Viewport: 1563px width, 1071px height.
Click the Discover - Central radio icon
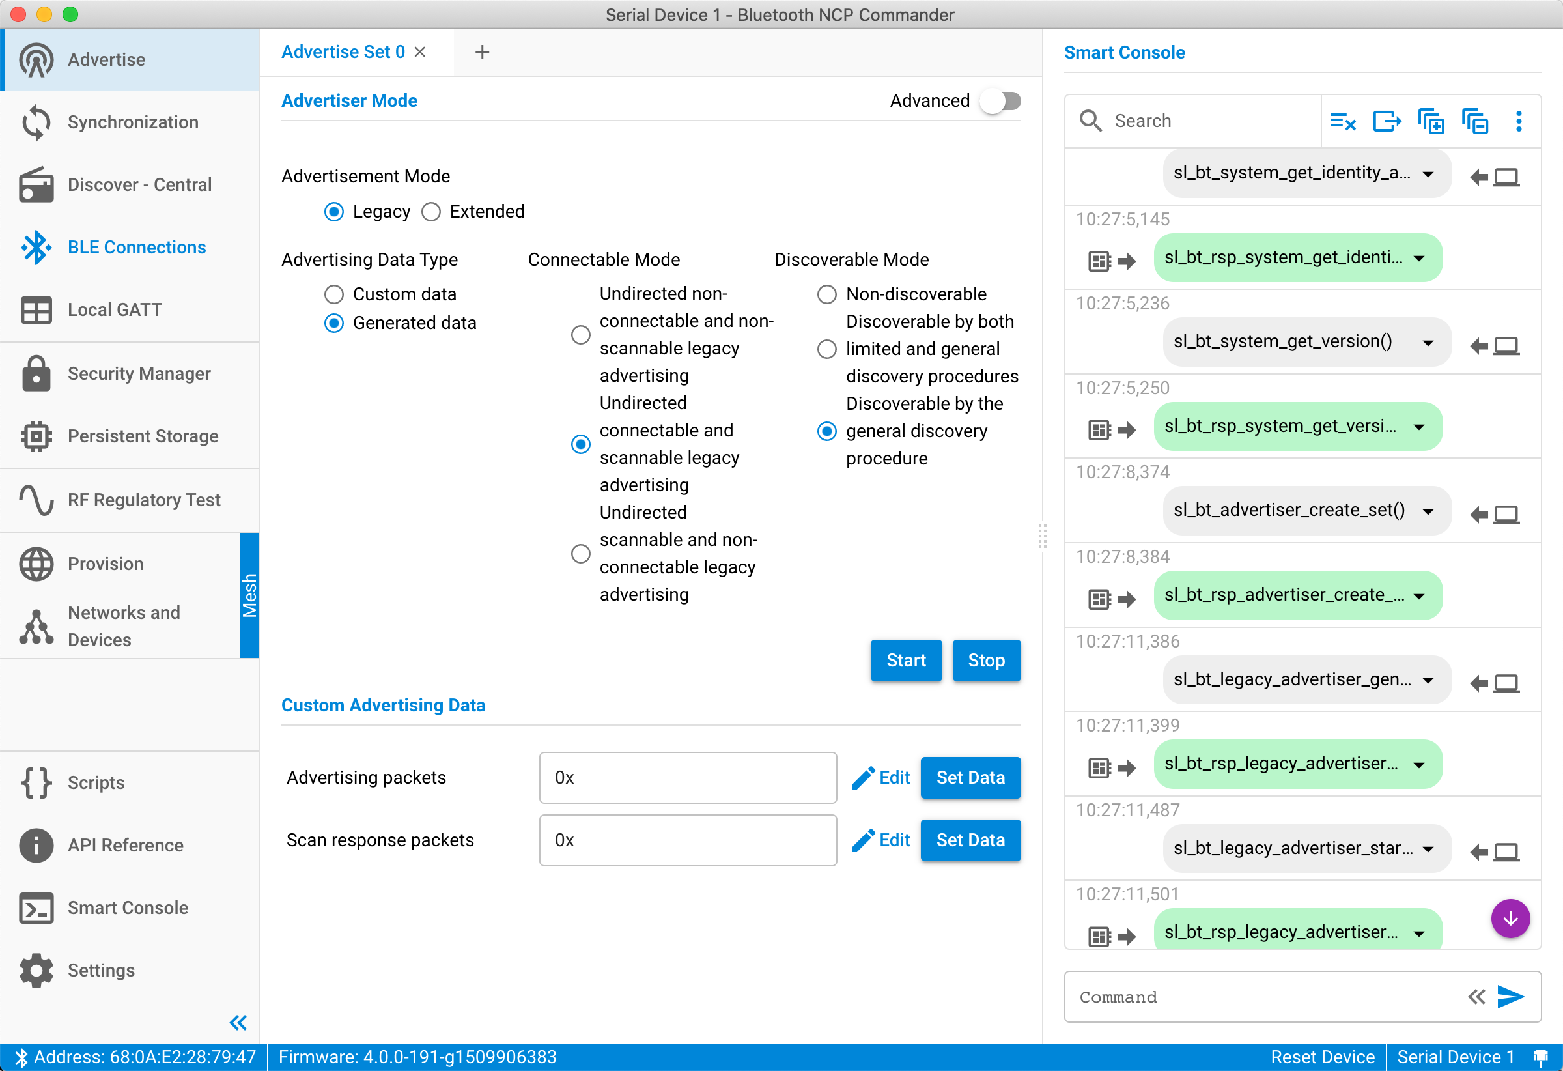point(36,184)
